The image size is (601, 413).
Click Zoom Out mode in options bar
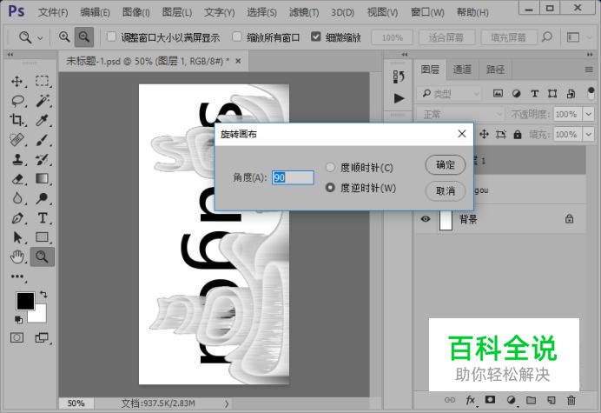tap(84, 37)
